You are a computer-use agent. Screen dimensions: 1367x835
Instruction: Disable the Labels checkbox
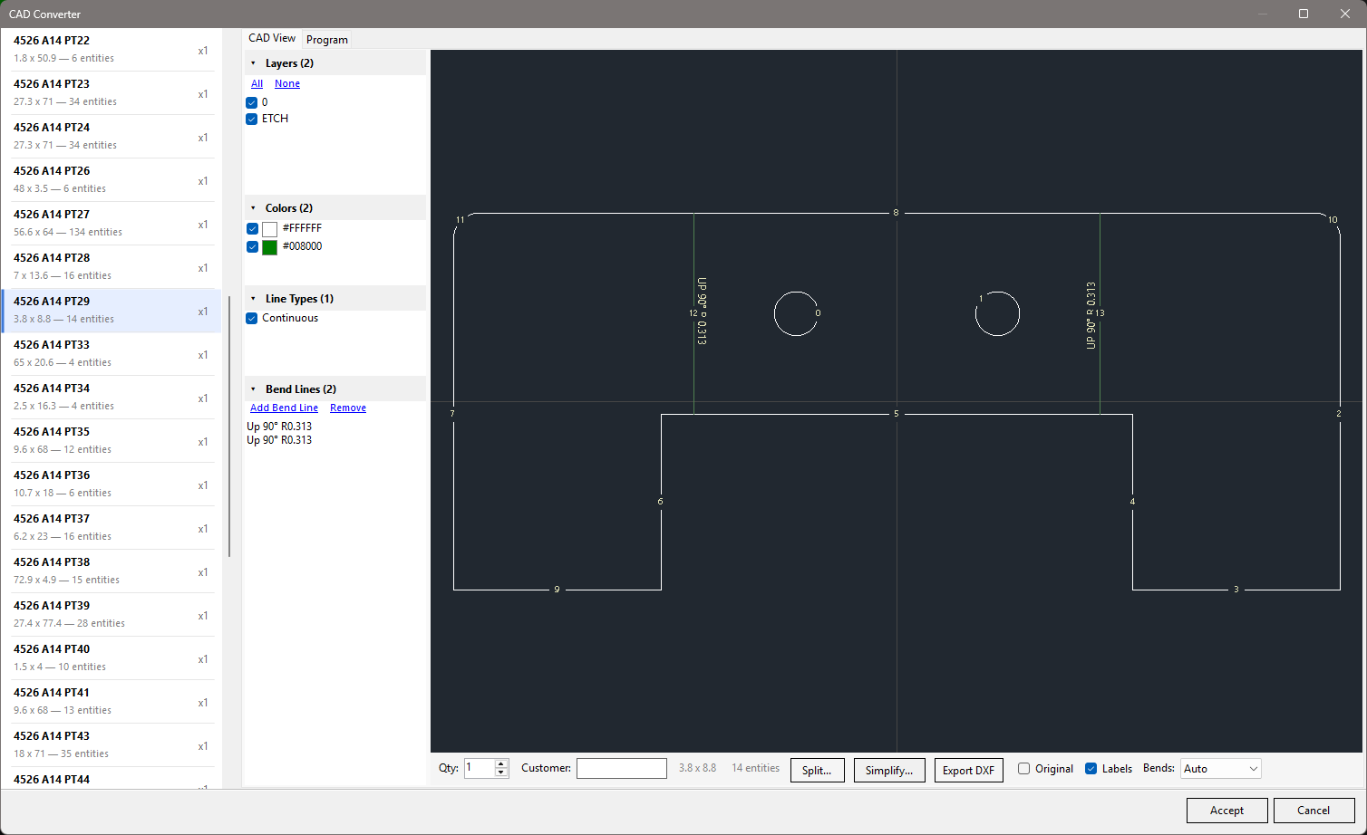(1091, 768)
